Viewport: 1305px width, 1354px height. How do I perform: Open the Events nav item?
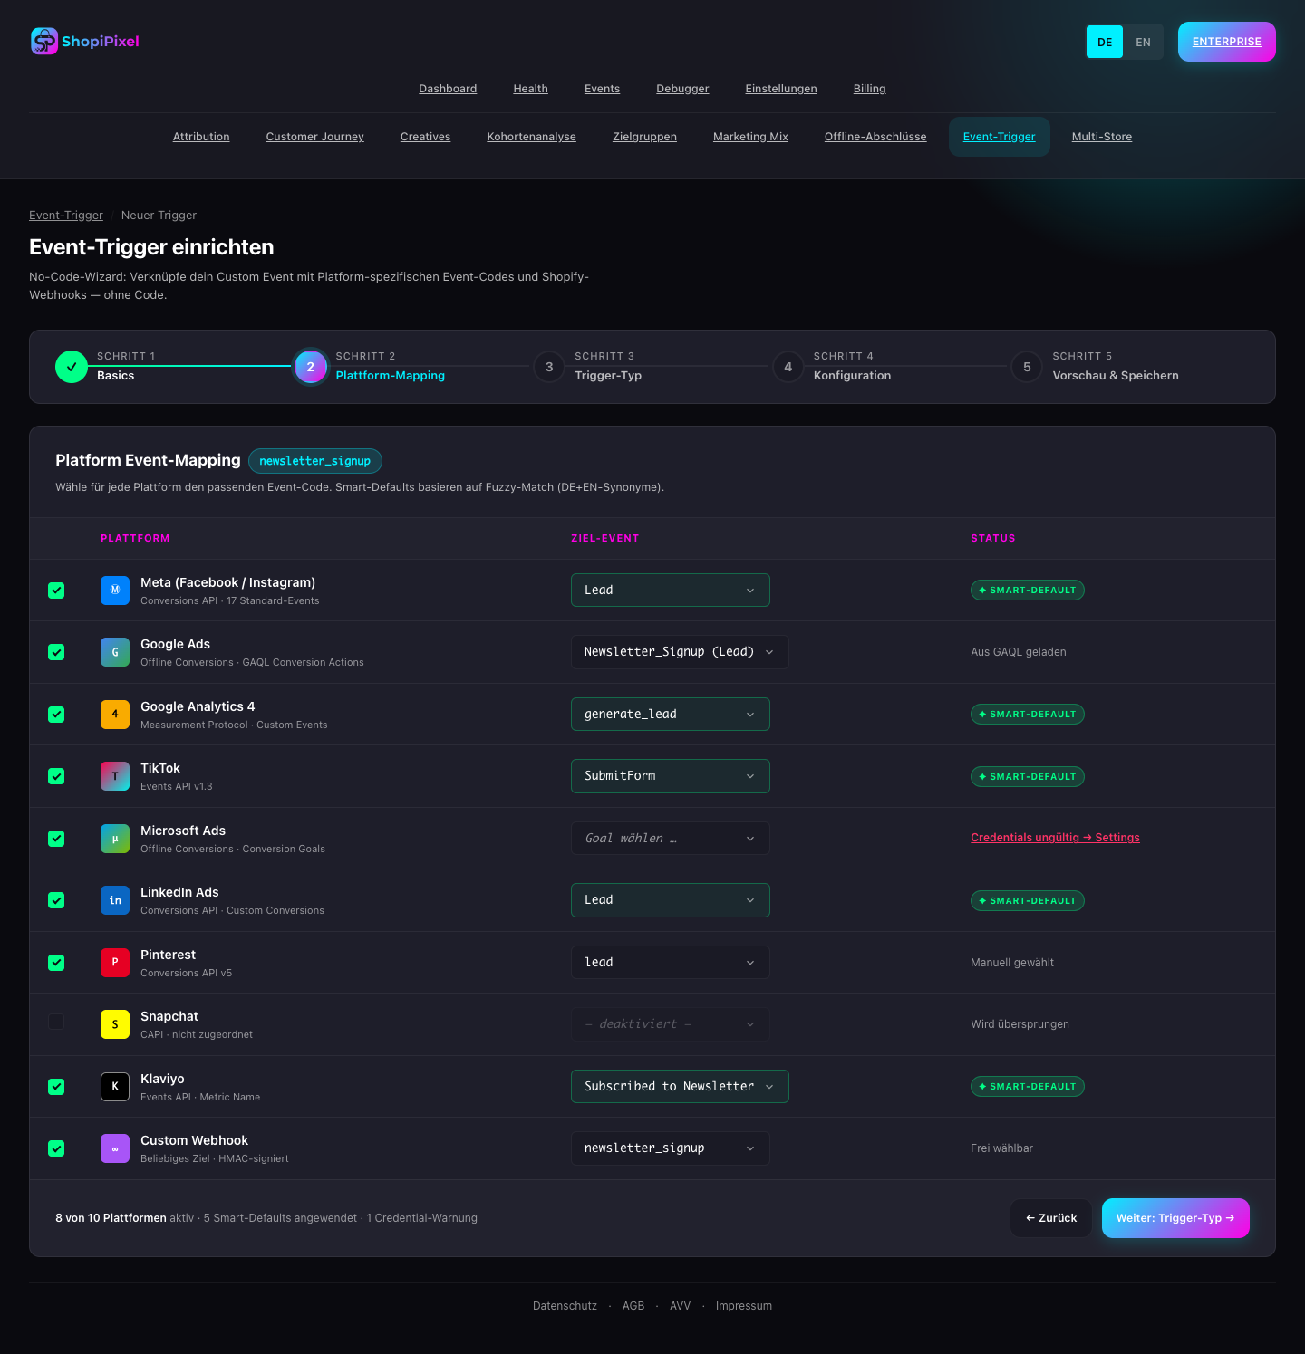point(602,89)
